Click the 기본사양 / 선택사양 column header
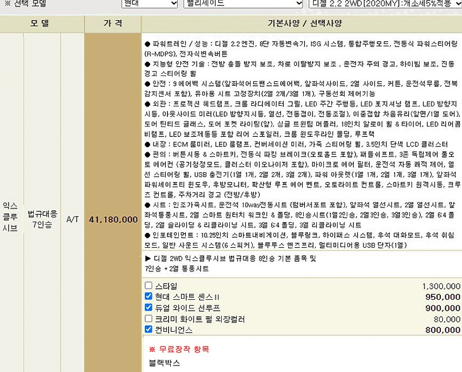This screenshot has width=462, height=372. pos(301,24)
